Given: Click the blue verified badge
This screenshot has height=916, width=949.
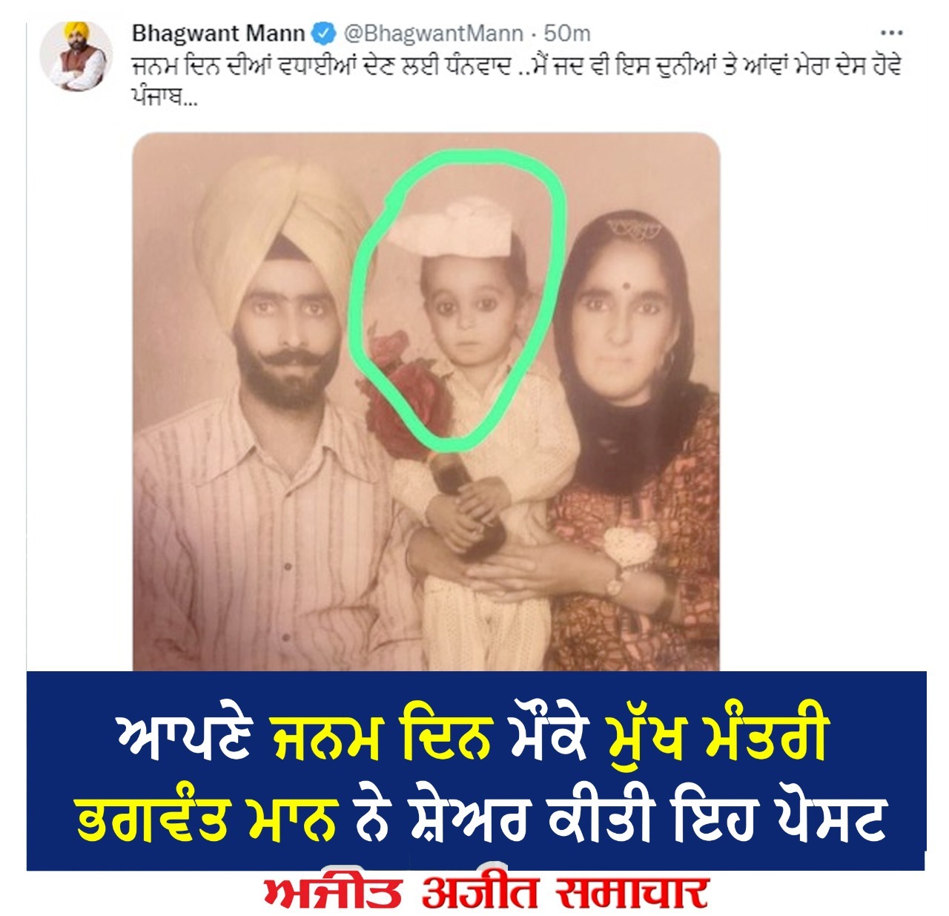Looking at the screenshot, I should pyautogui.click(x=323, y=34).
